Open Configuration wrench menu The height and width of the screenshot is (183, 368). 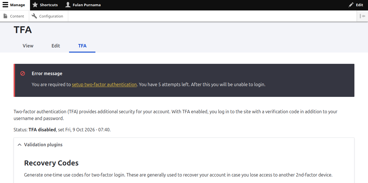(48, 16)
